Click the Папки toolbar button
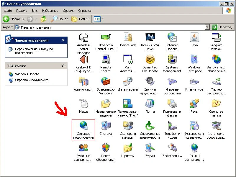236x177 pixels. [x=80, y=19]
